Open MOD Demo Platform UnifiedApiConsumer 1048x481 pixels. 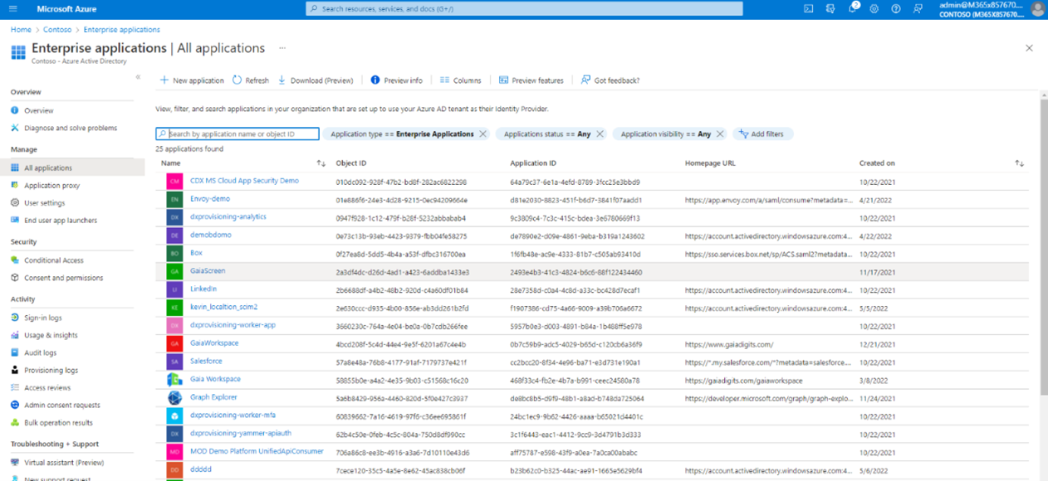point(257,451)
